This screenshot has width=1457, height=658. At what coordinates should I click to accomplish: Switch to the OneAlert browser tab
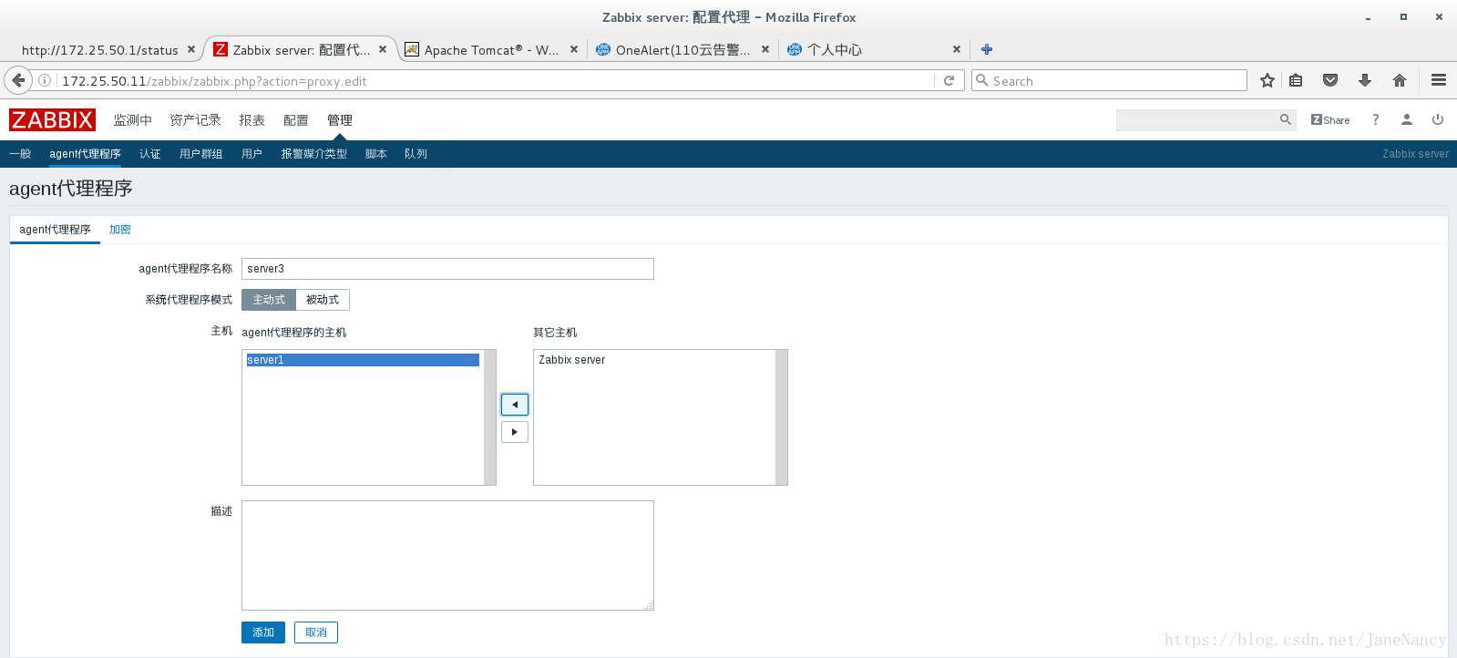click(x=682, y=49)
